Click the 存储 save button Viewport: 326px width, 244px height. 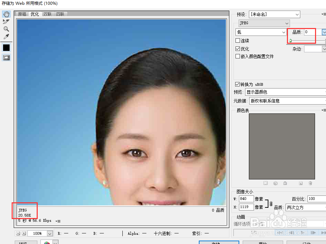point(219,243)
